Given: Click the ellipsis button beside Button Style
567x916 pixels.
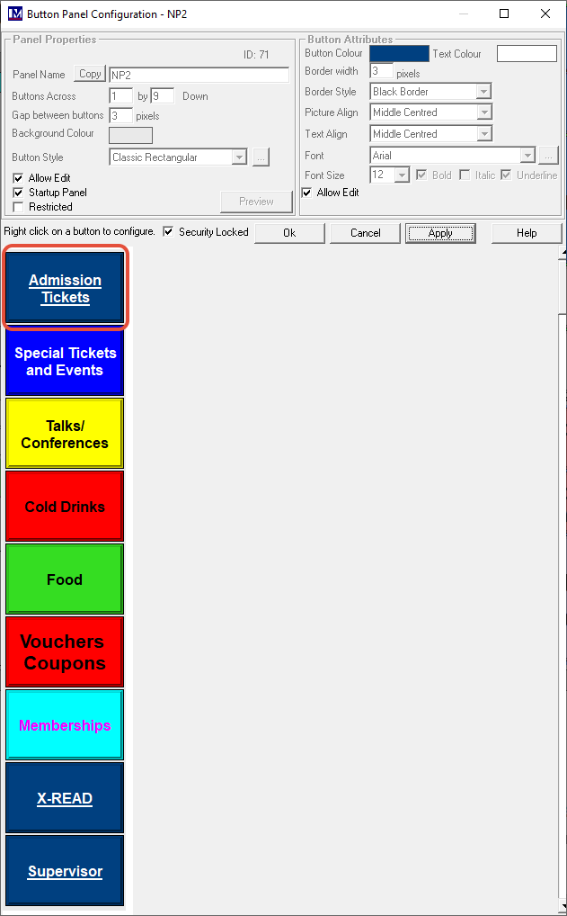Looking at the screenshot, I should [261, 157].
